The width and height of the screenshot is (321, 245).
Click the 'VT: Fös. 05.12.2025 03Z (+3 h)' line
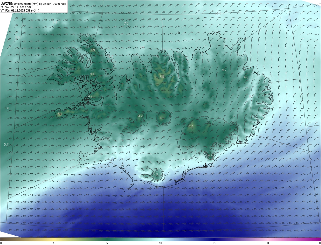coord(20,11)
